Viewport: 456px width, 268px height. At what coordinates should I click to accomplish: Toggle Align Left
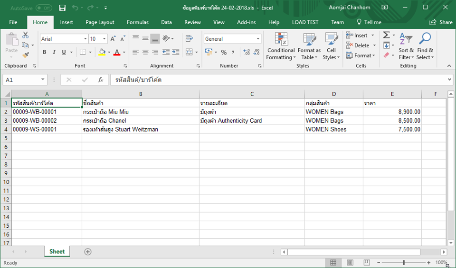click(x=135, y=52)
